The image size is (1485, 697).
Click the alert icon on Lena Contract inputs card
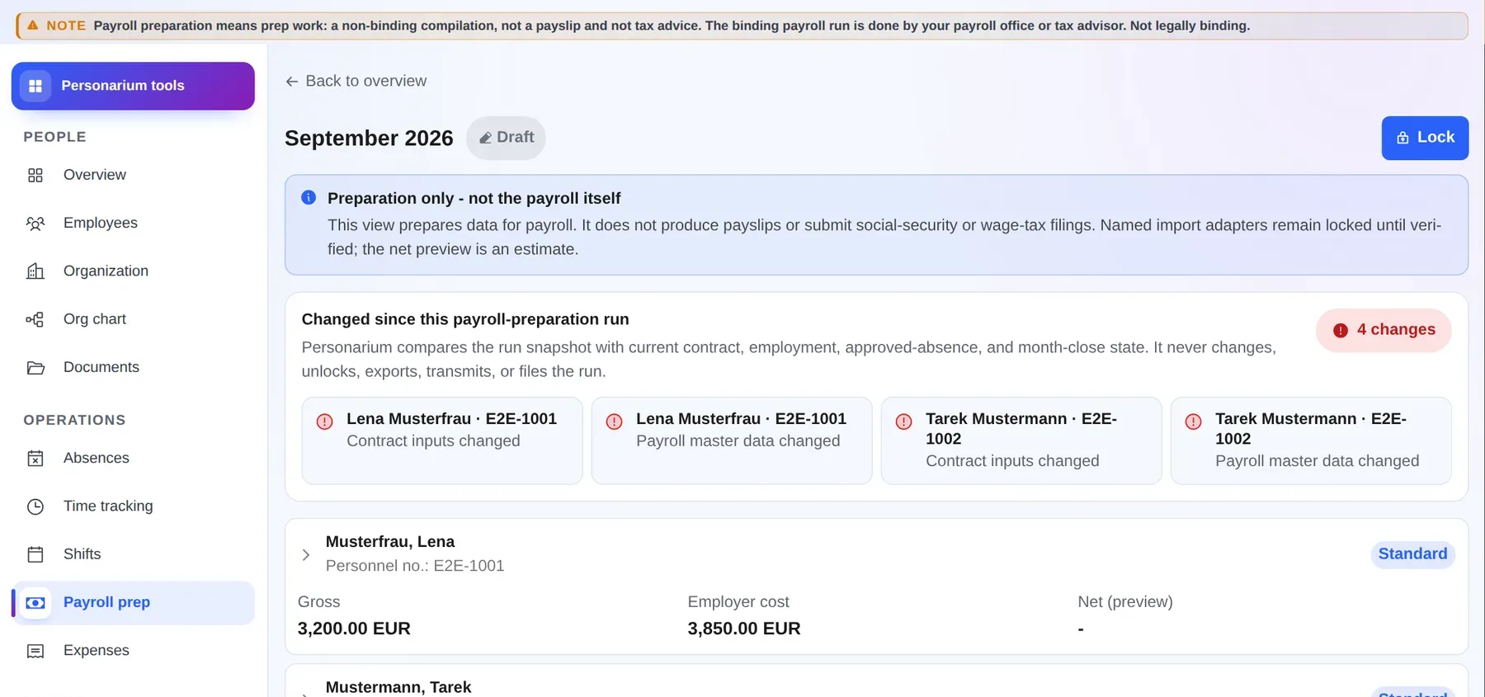click(325, 421)
